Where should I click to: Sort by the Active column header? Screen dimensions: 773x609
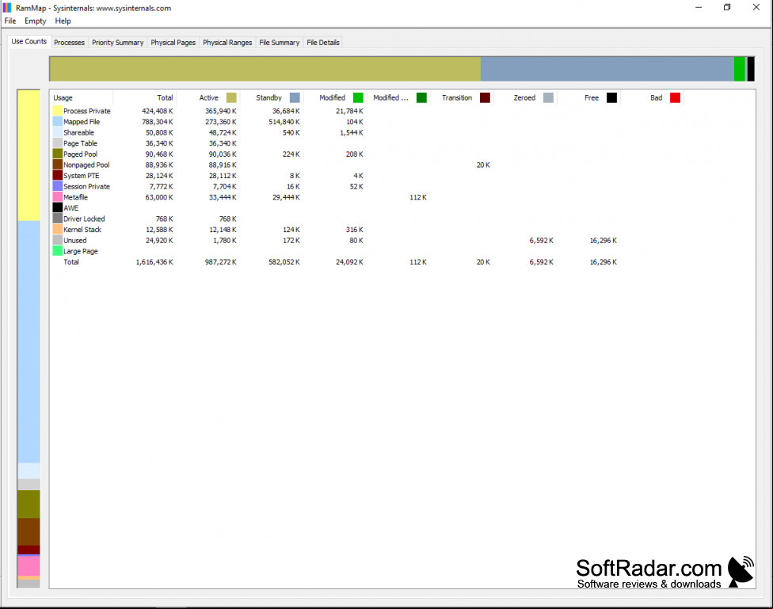coord(208,97)
